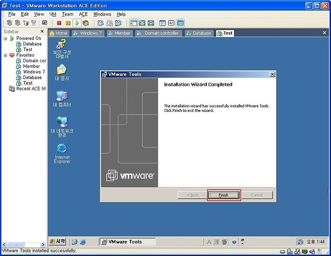Click sidebar horizontal scrollbar right arrow
The height and width of the screenshot is (256, 331).
coord(43,245)
